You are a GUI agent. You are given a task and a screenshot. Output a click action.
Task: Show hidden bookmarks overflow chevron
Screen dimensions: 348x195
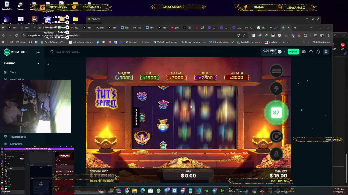pos(304,42)
